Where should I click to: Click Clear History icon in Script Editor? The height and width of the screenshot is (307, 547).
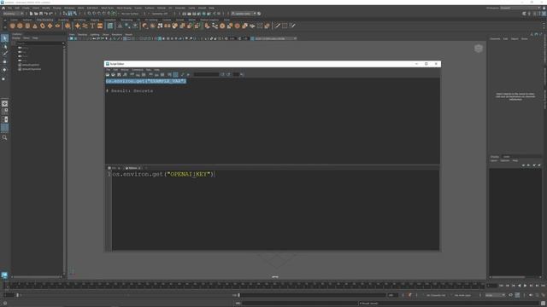132,74
